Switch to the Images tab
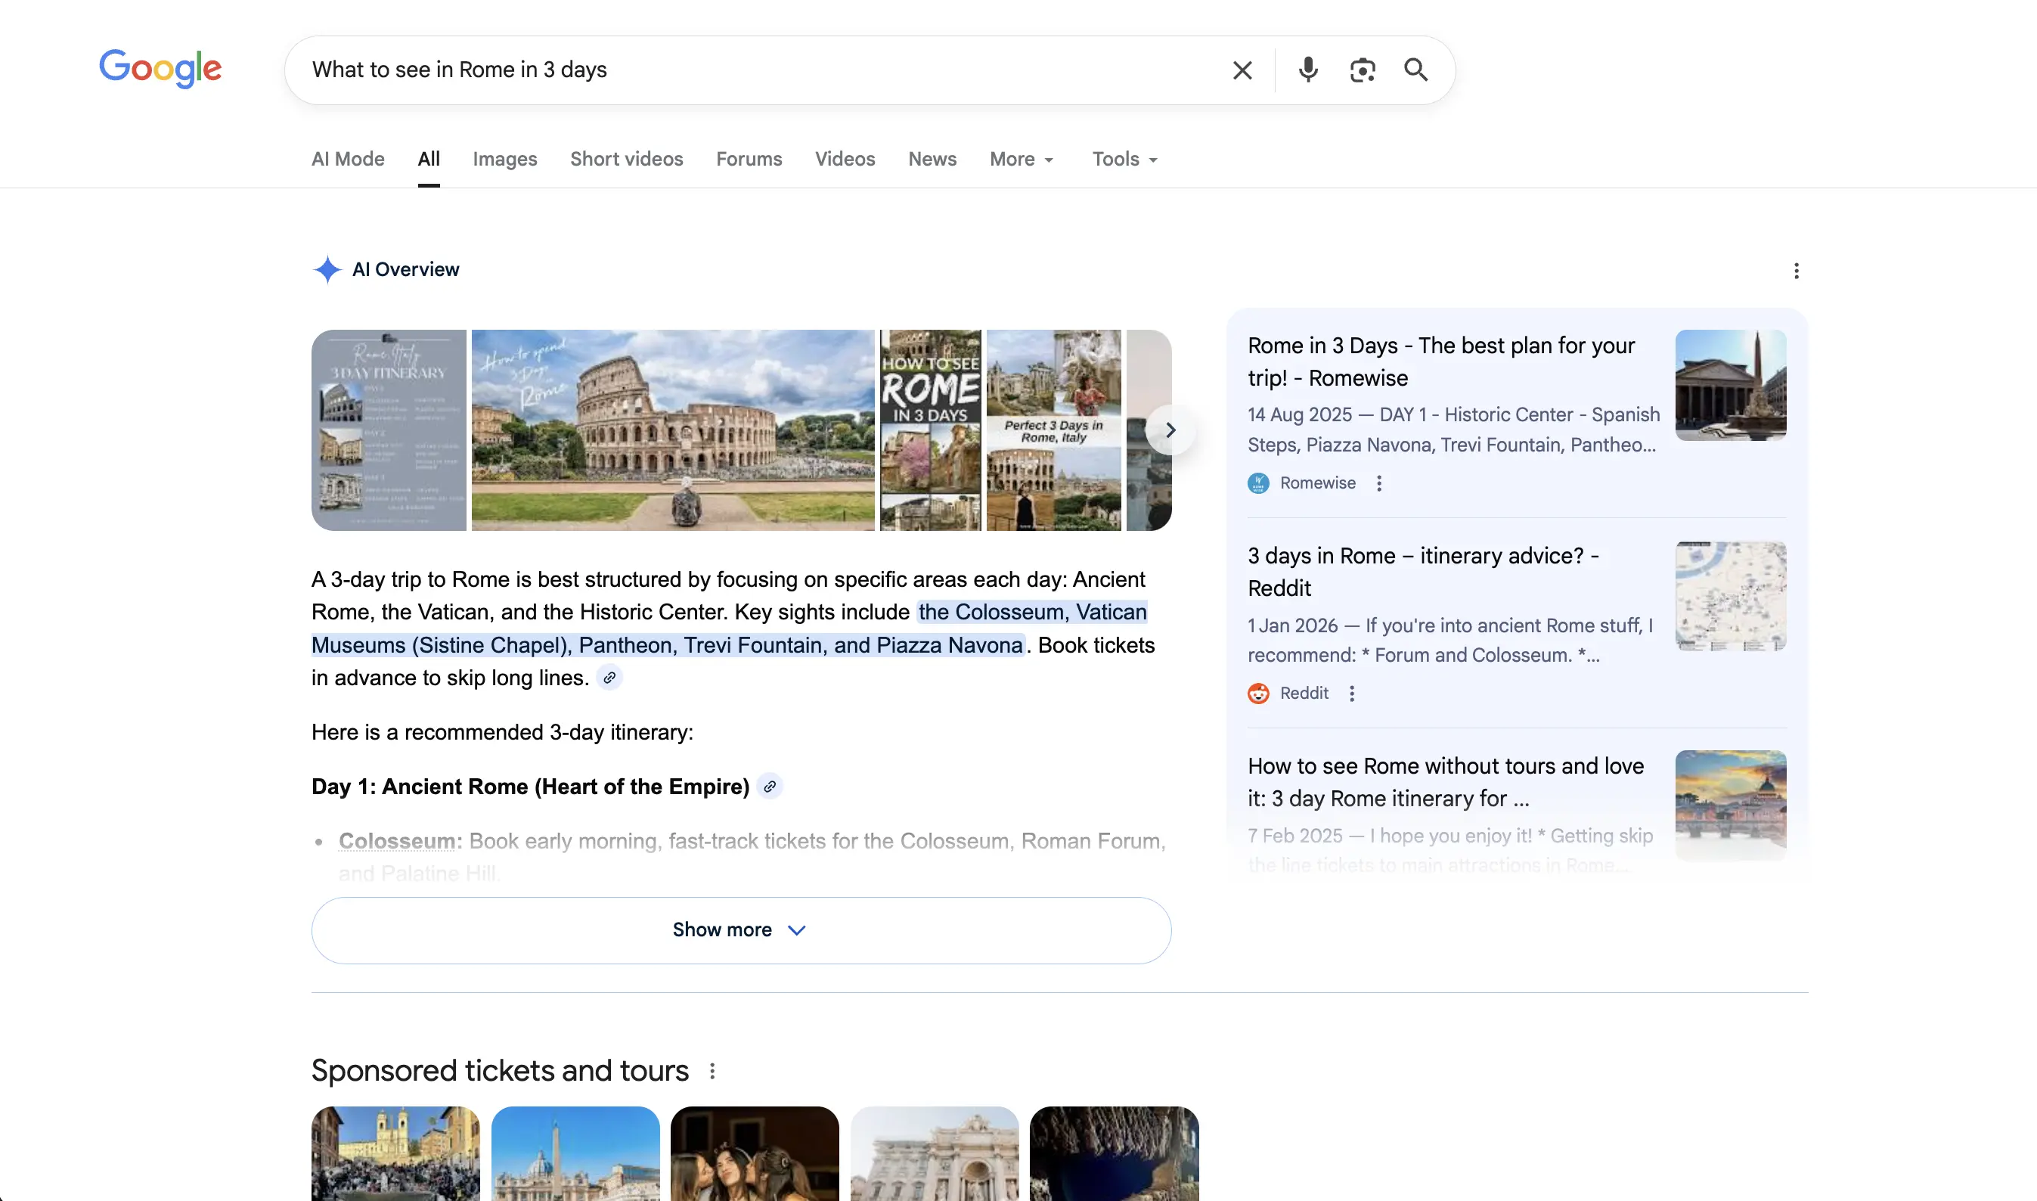Image resolution: width=2037 pixels, height=1201 pixels. 505,160
